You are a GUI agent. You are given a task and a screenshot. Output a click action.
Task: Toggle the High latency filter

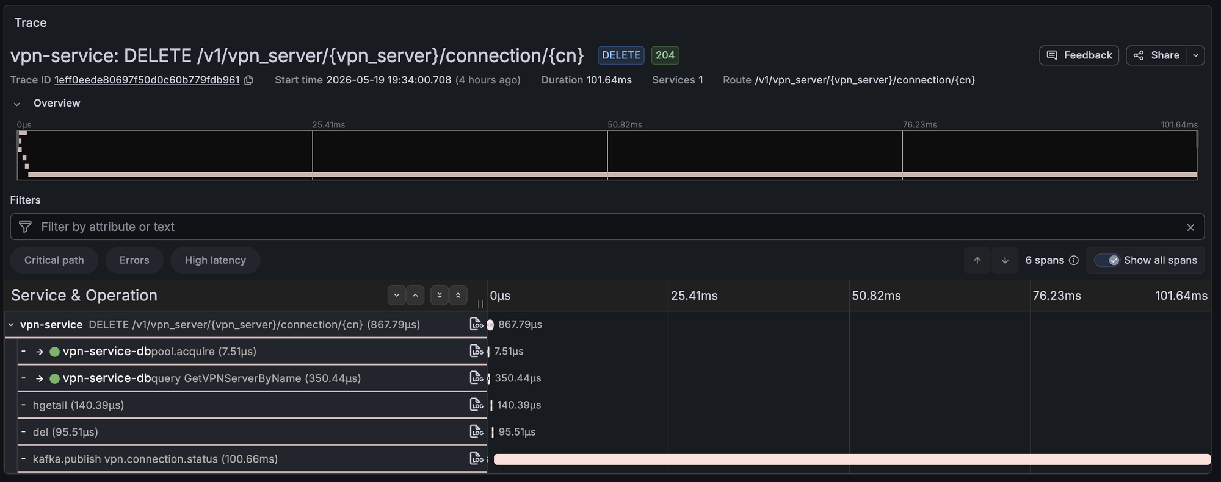click(216, 260)
